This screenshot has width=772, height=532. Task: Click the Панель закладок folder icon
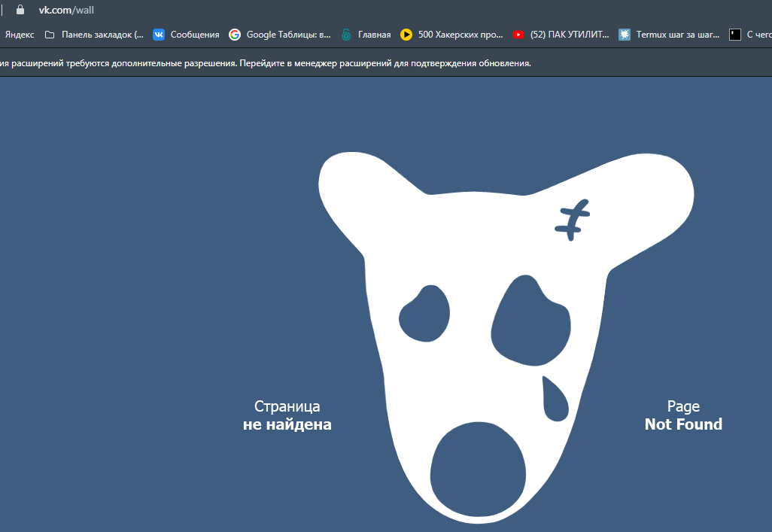coord(50,35)
